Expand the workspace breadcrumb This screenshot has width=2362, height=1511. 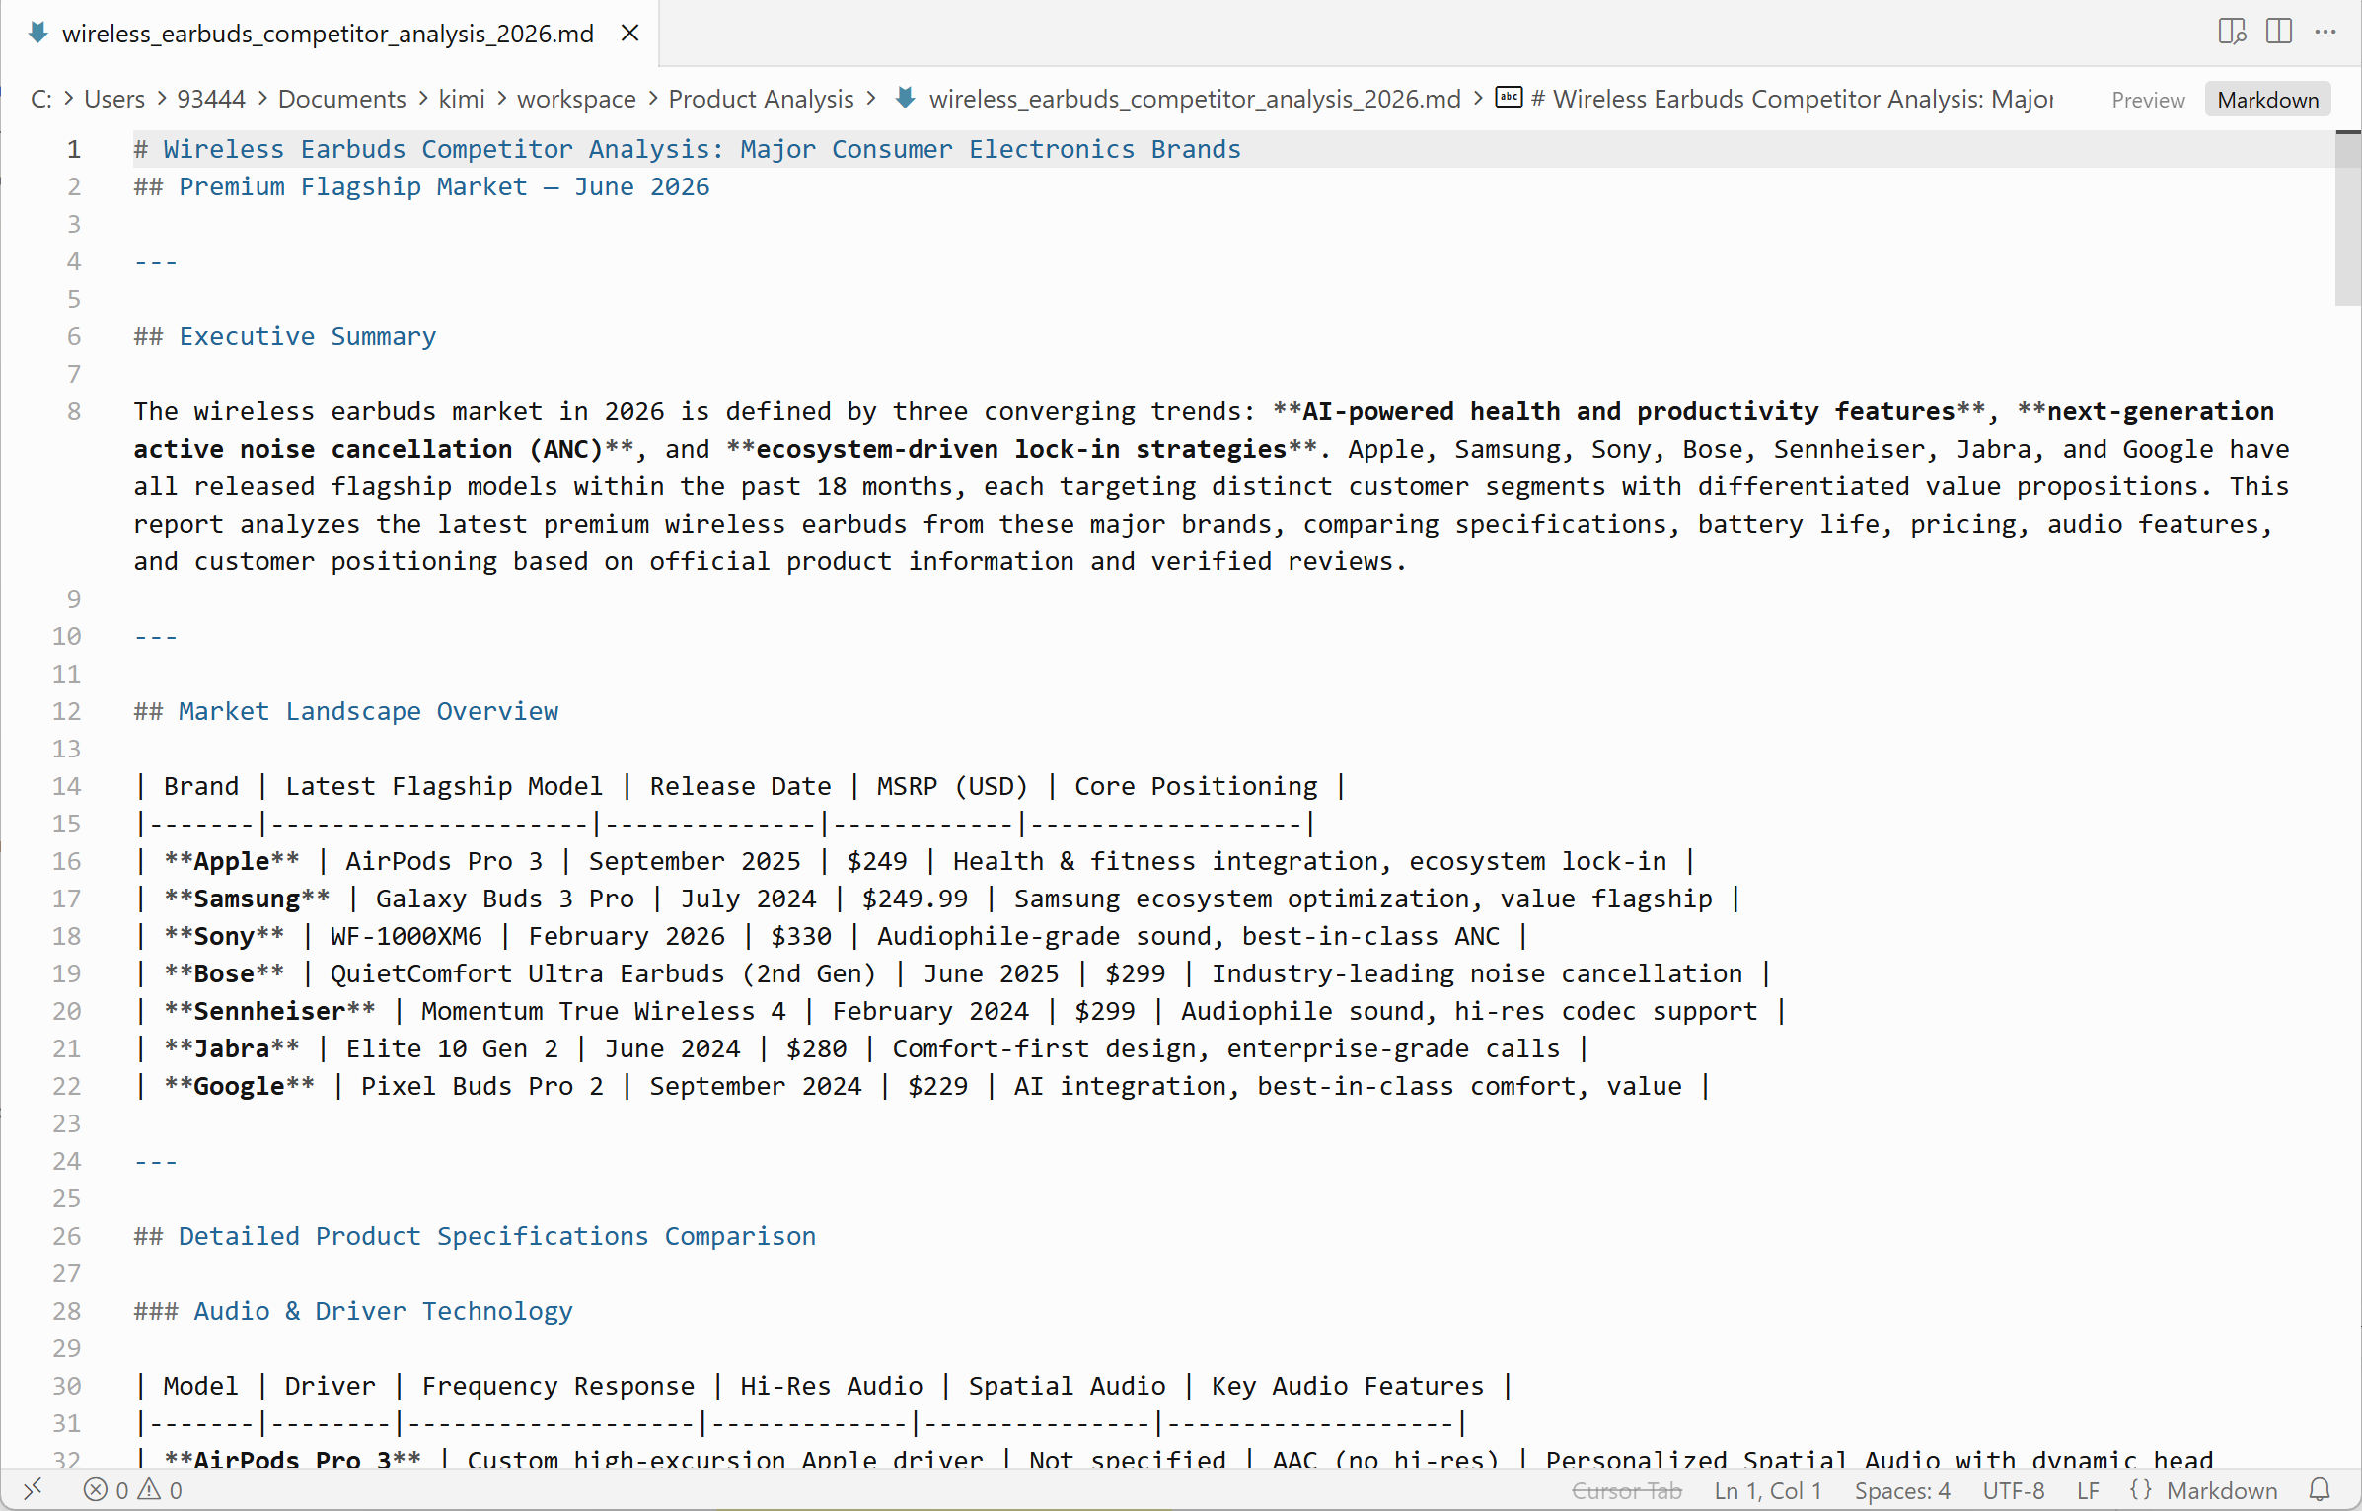(x=576, y=99)
